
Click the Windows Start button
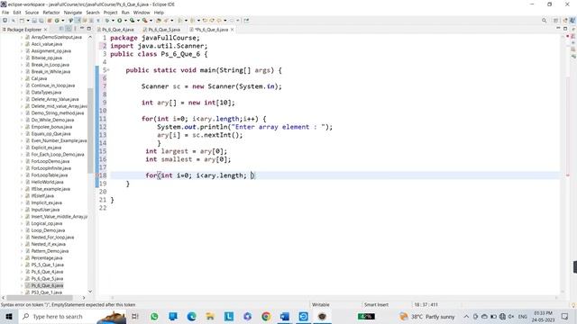pyautogui.click(x=9, y=316)
